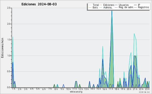
Task: Click the Ediciones/min axis label
Action: 2,48
